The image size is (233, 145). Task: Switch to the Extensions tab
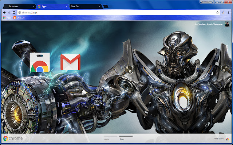(x=16, y=6)
